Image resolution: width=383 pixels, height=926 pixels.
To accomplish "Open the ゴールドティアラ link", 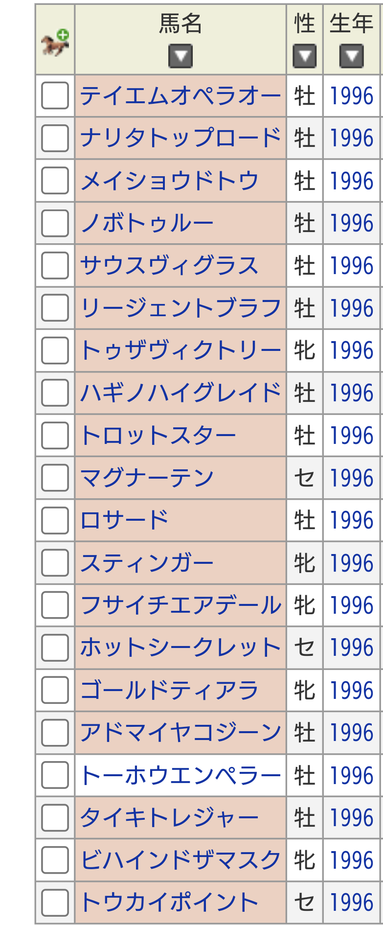I will click(169, 691).
